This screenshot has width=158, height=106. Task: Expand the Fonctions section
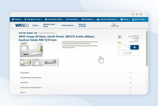pyautogui.click(x=76, y=83)
